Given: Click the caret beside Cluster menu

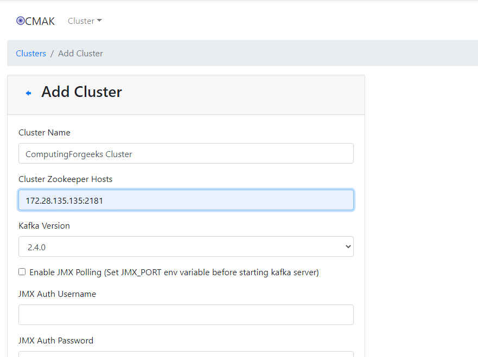Looking at the screenshot, I should (x=99, y=21).
